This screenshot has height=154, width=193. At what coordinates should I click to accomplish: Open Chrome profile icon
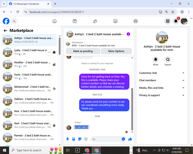click(182, 12)
